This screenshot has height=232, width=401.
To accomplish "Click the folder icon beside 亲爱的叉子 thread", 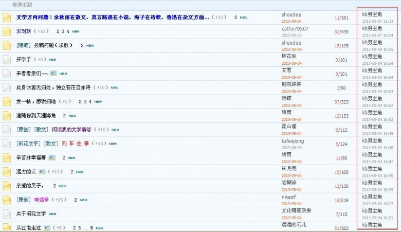I will coord(7,186).
